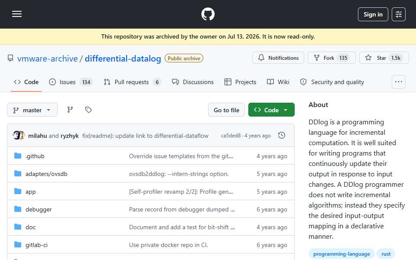Click the About heading
The width and height of the screenshot is (416, 260).
[x=318, y=105]
